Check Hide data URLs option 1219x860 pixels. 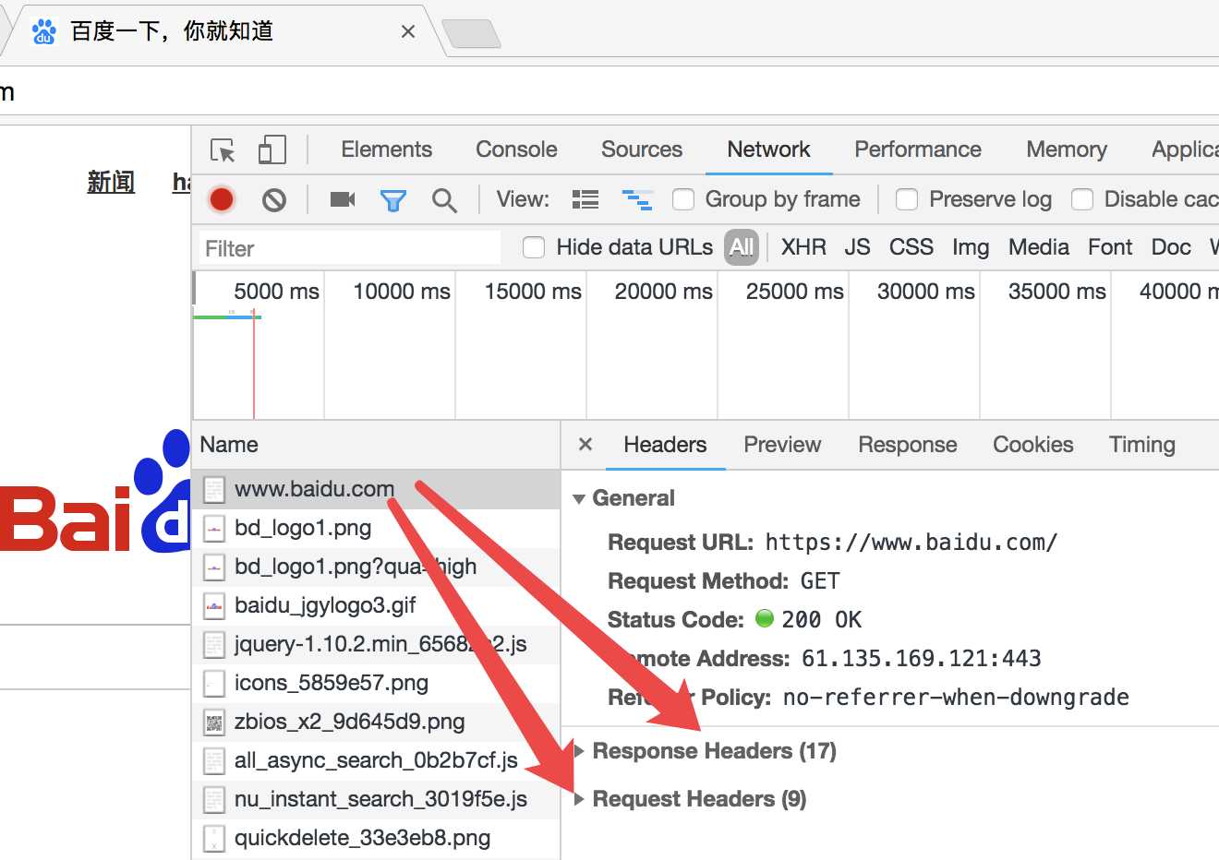coord(534,247)
